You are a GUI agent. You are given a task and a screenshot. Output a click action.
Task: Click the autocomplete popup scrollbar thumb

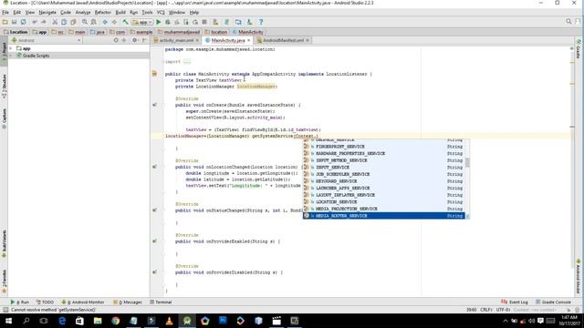click(467, 162)
